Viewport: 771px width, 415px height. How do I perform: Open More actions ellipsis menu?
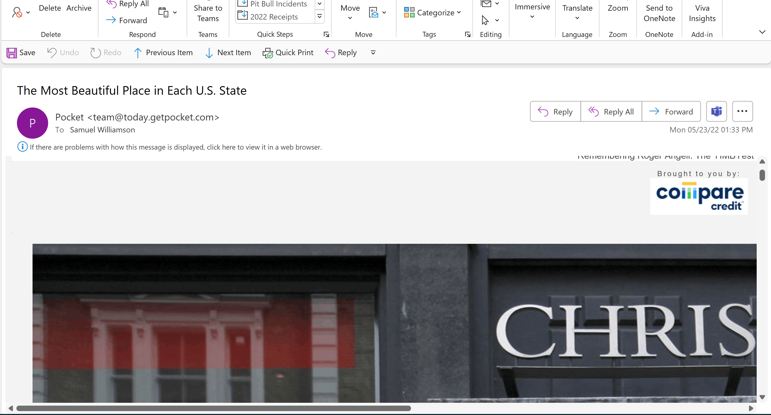coord(742,111)
